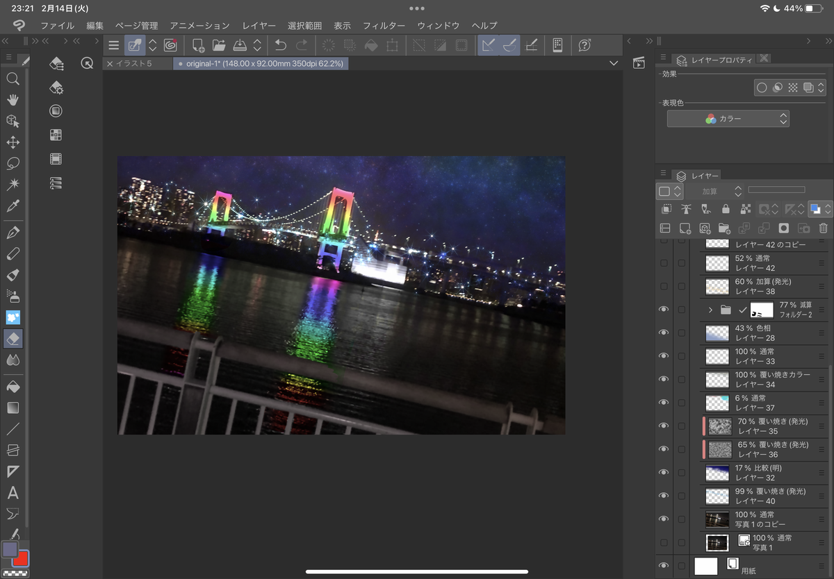This screenshot has height=579, width=834.
Task: Toggle visibility of 用紙 paper layer
Action: pyautogui.click(x=664, y=566)
